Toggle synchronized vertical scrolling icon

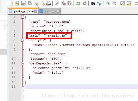pos(122,3)
